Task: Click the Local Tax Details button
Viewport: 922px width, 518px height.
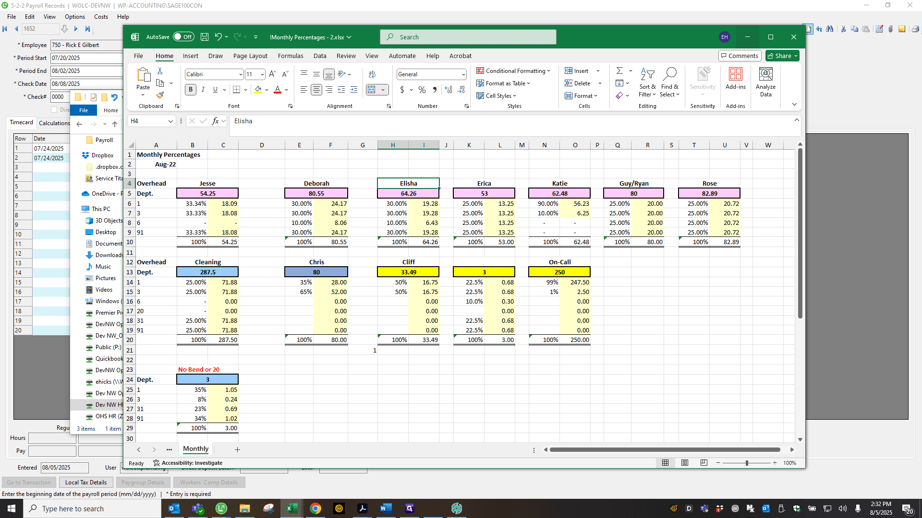Action: coord(86,483)
